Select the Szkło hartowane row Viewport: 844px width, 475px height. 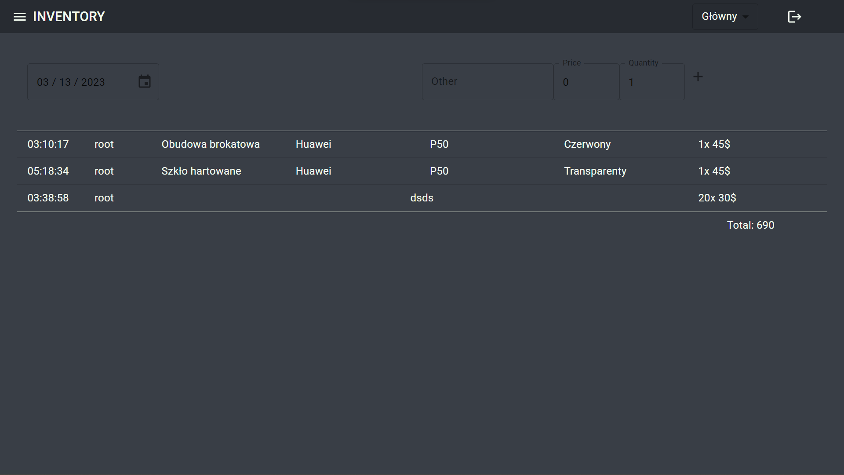pos(201,171)
